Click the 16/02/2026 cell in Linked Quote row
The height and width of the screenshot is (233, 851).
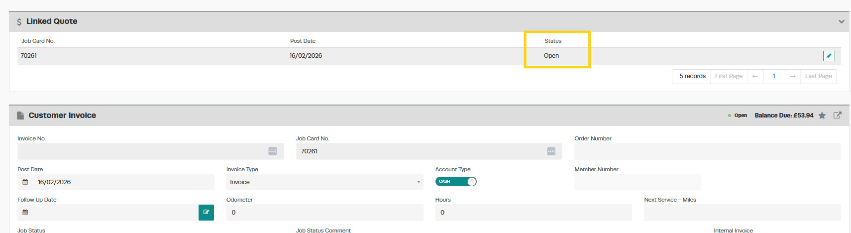(306, 56)
